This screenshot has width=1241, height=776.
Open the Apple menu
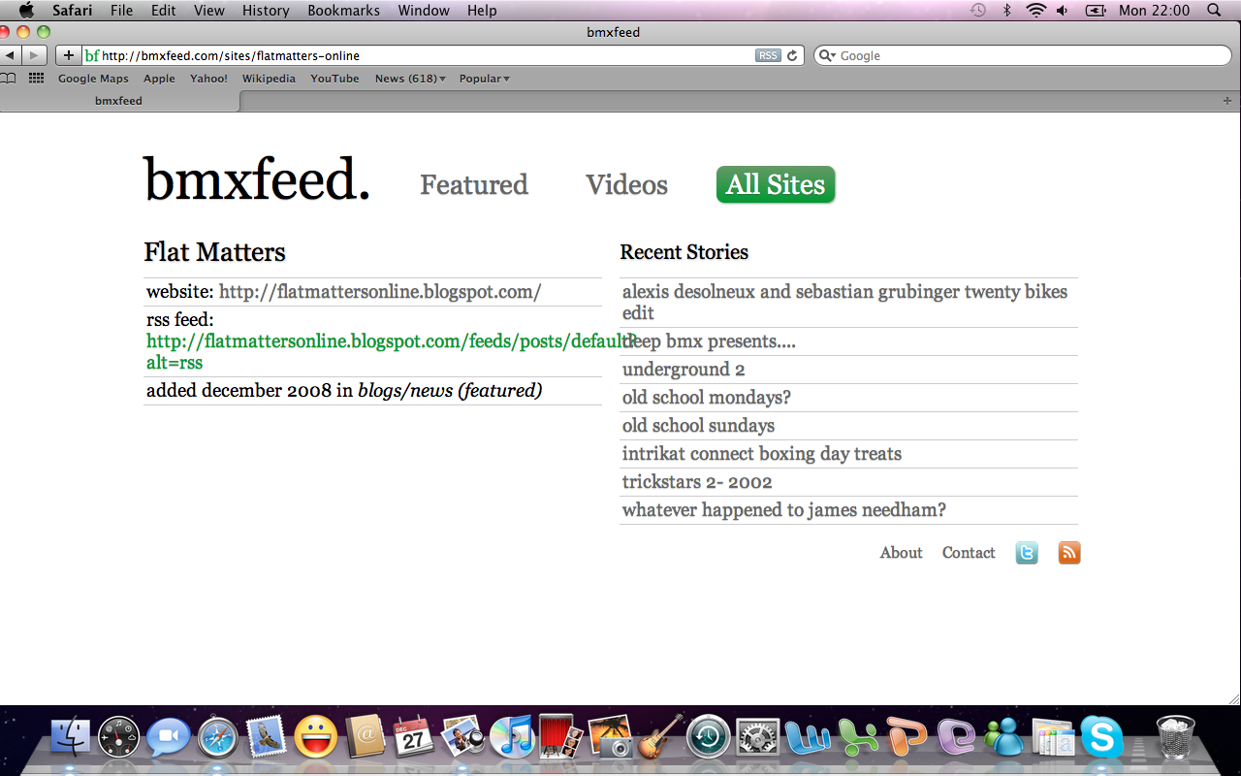[x=26, y=10]
